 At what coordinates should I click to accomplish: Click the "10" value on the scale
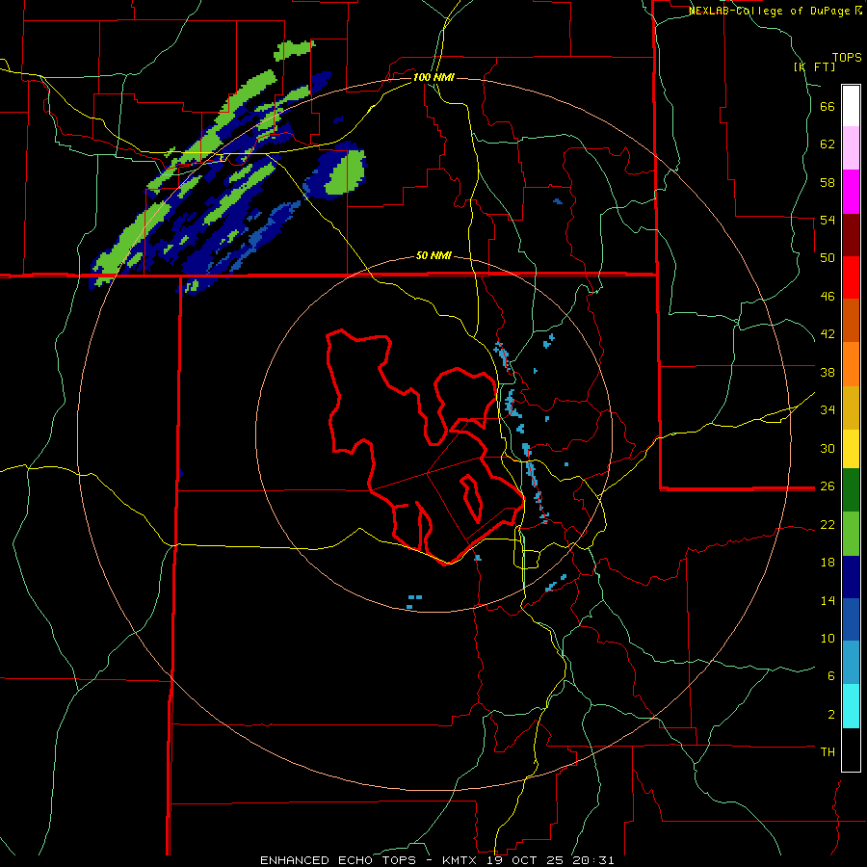pos(828,638)
